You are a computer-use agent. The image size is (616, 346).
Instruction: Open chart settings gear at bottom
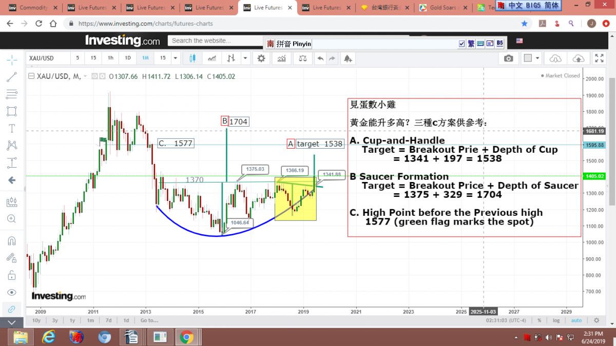[x=596, y=320]
